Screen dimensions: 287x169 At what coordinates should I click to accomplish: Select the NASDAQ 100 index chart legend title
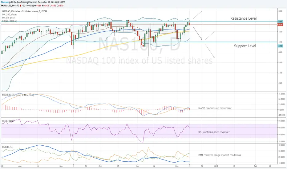pyautogui.click(x=25, y=11)
